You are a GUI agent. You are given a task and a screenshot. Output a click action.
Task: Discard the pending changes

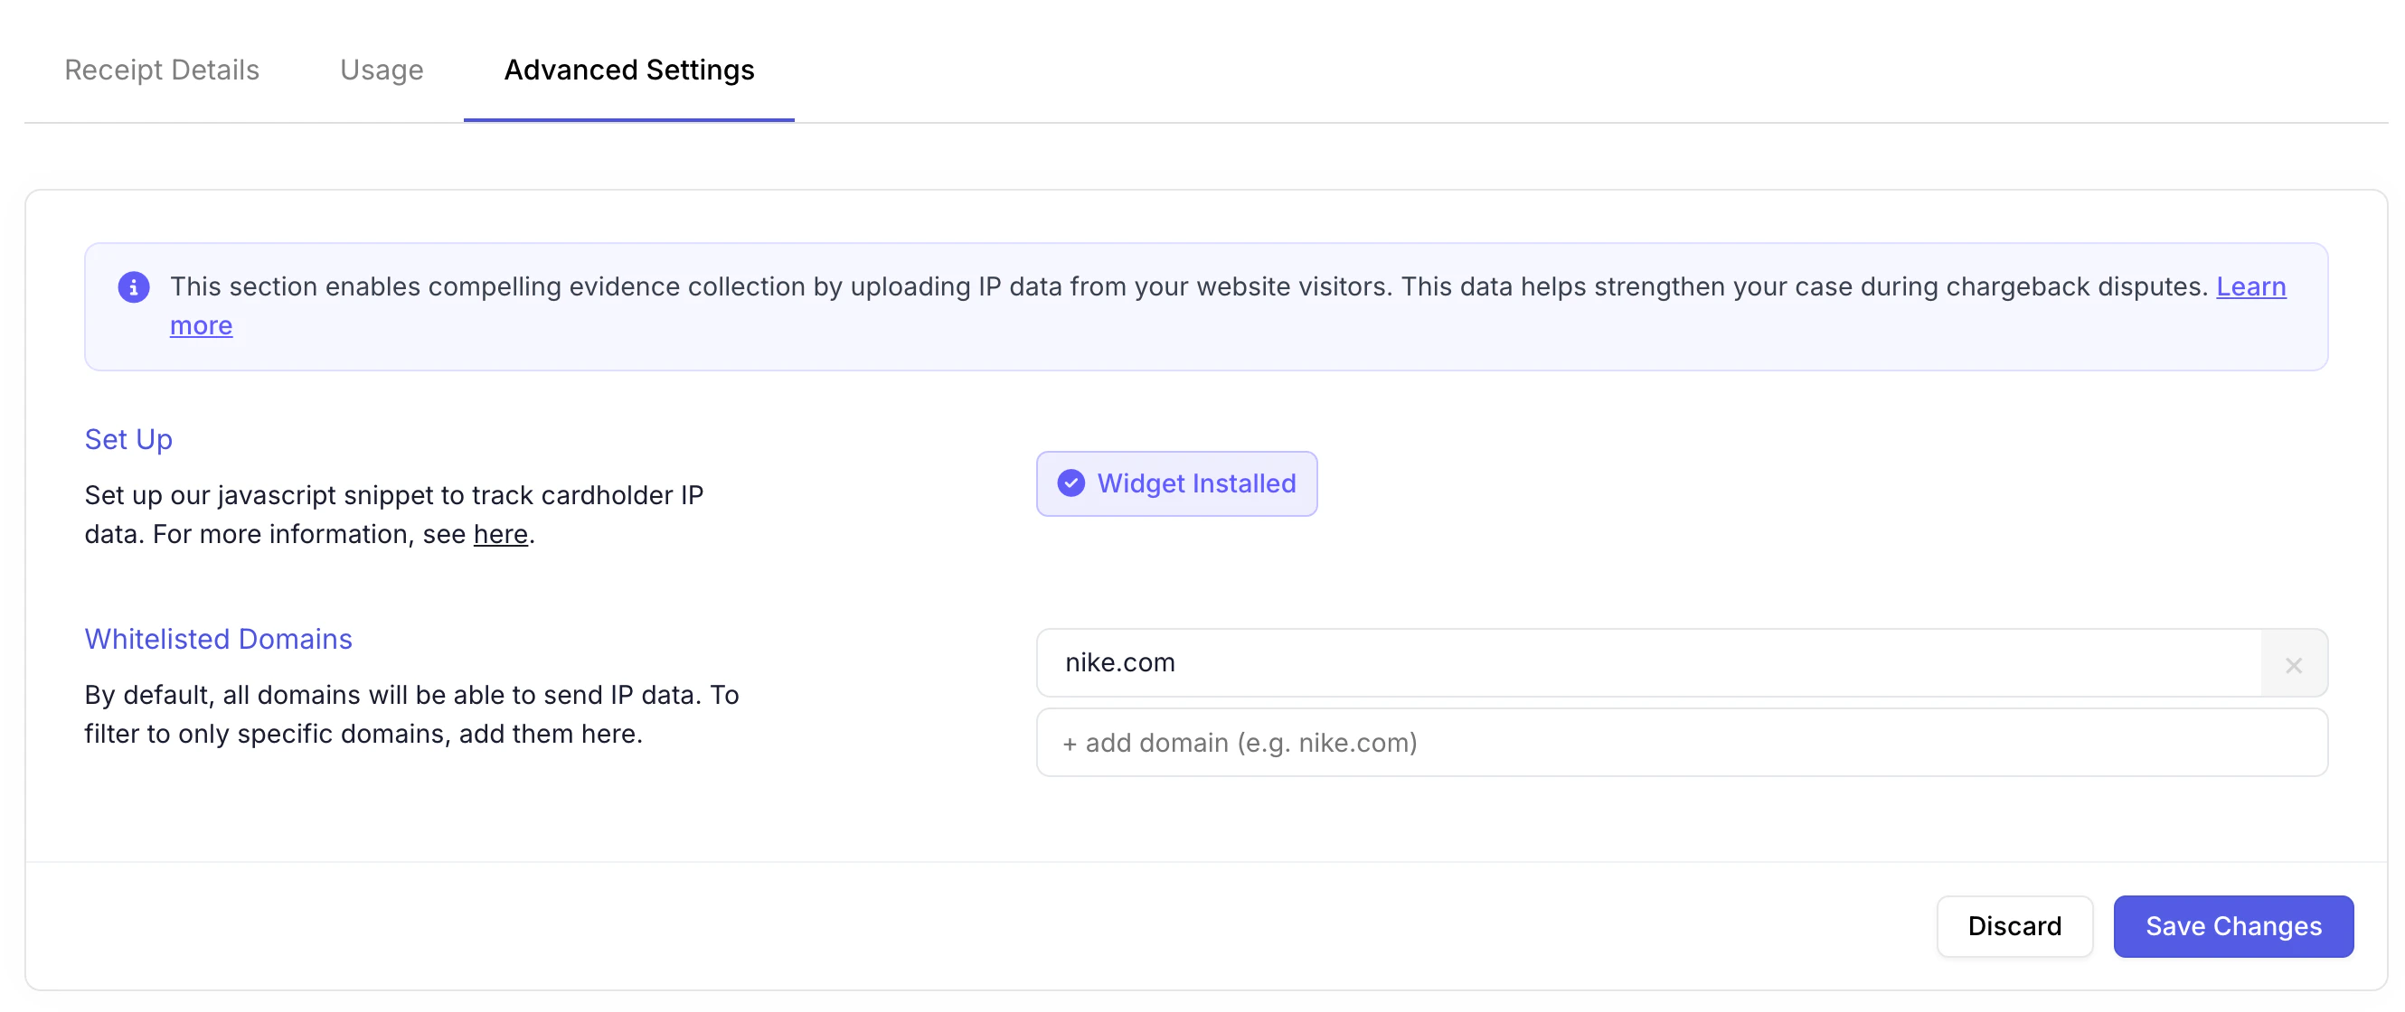[x=2014, y=925]
